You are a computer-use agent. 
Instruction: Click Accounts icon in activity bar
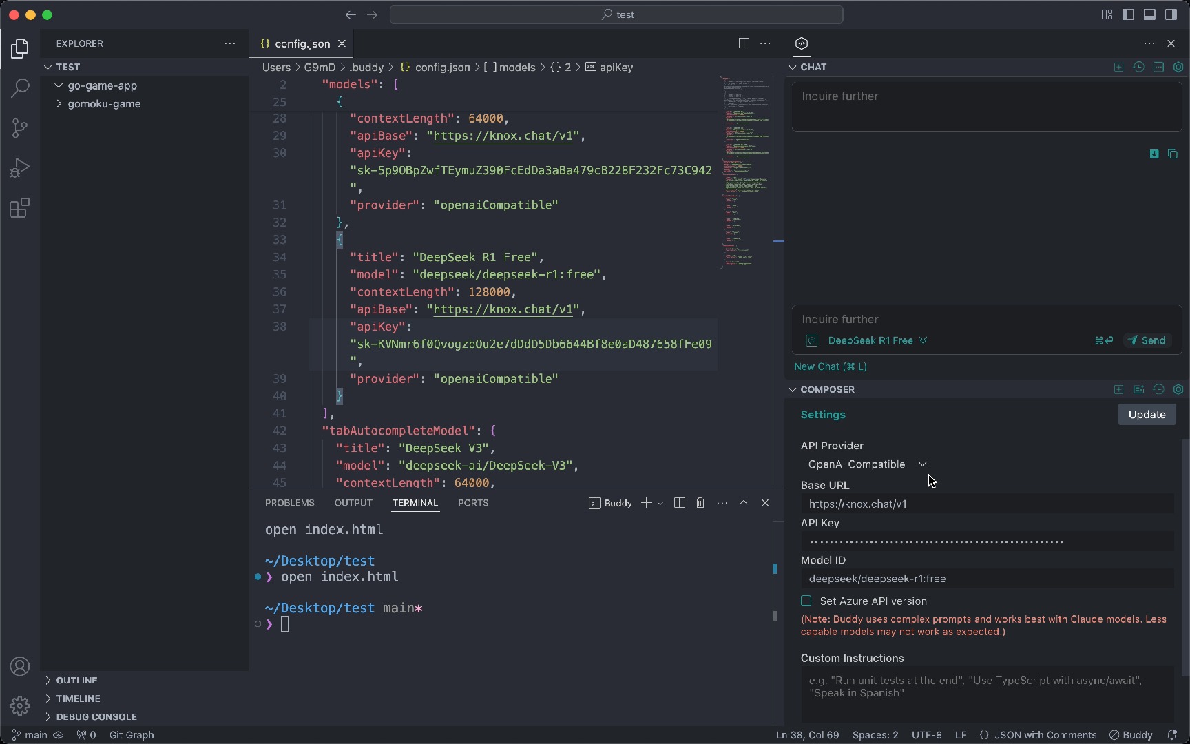point(20,666)
